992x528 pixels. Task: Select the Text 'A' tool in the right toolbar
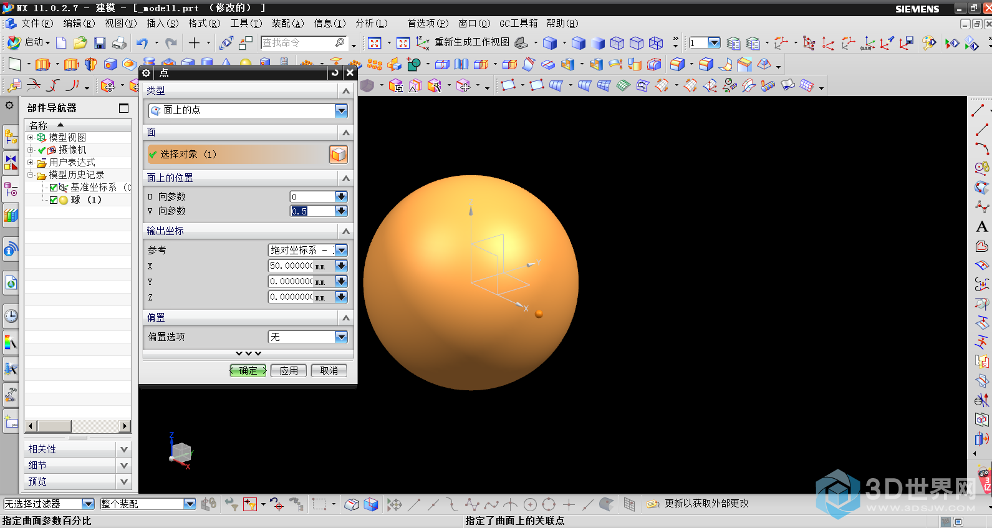(981, 227)
